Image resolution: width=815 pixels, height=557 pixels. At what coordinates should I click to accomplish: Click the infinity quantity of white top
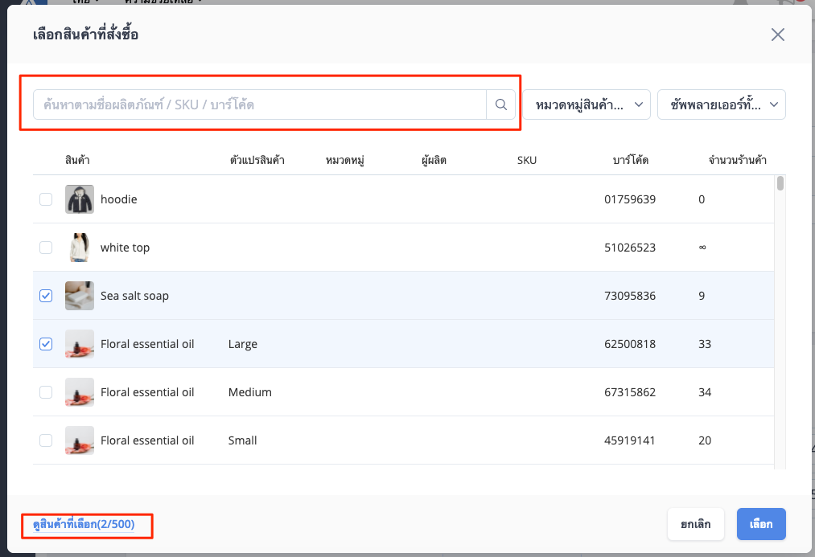tap(702, 248)
